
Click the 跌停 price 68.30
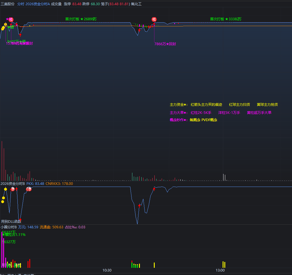pyautogui.click(x=95, y=4)
